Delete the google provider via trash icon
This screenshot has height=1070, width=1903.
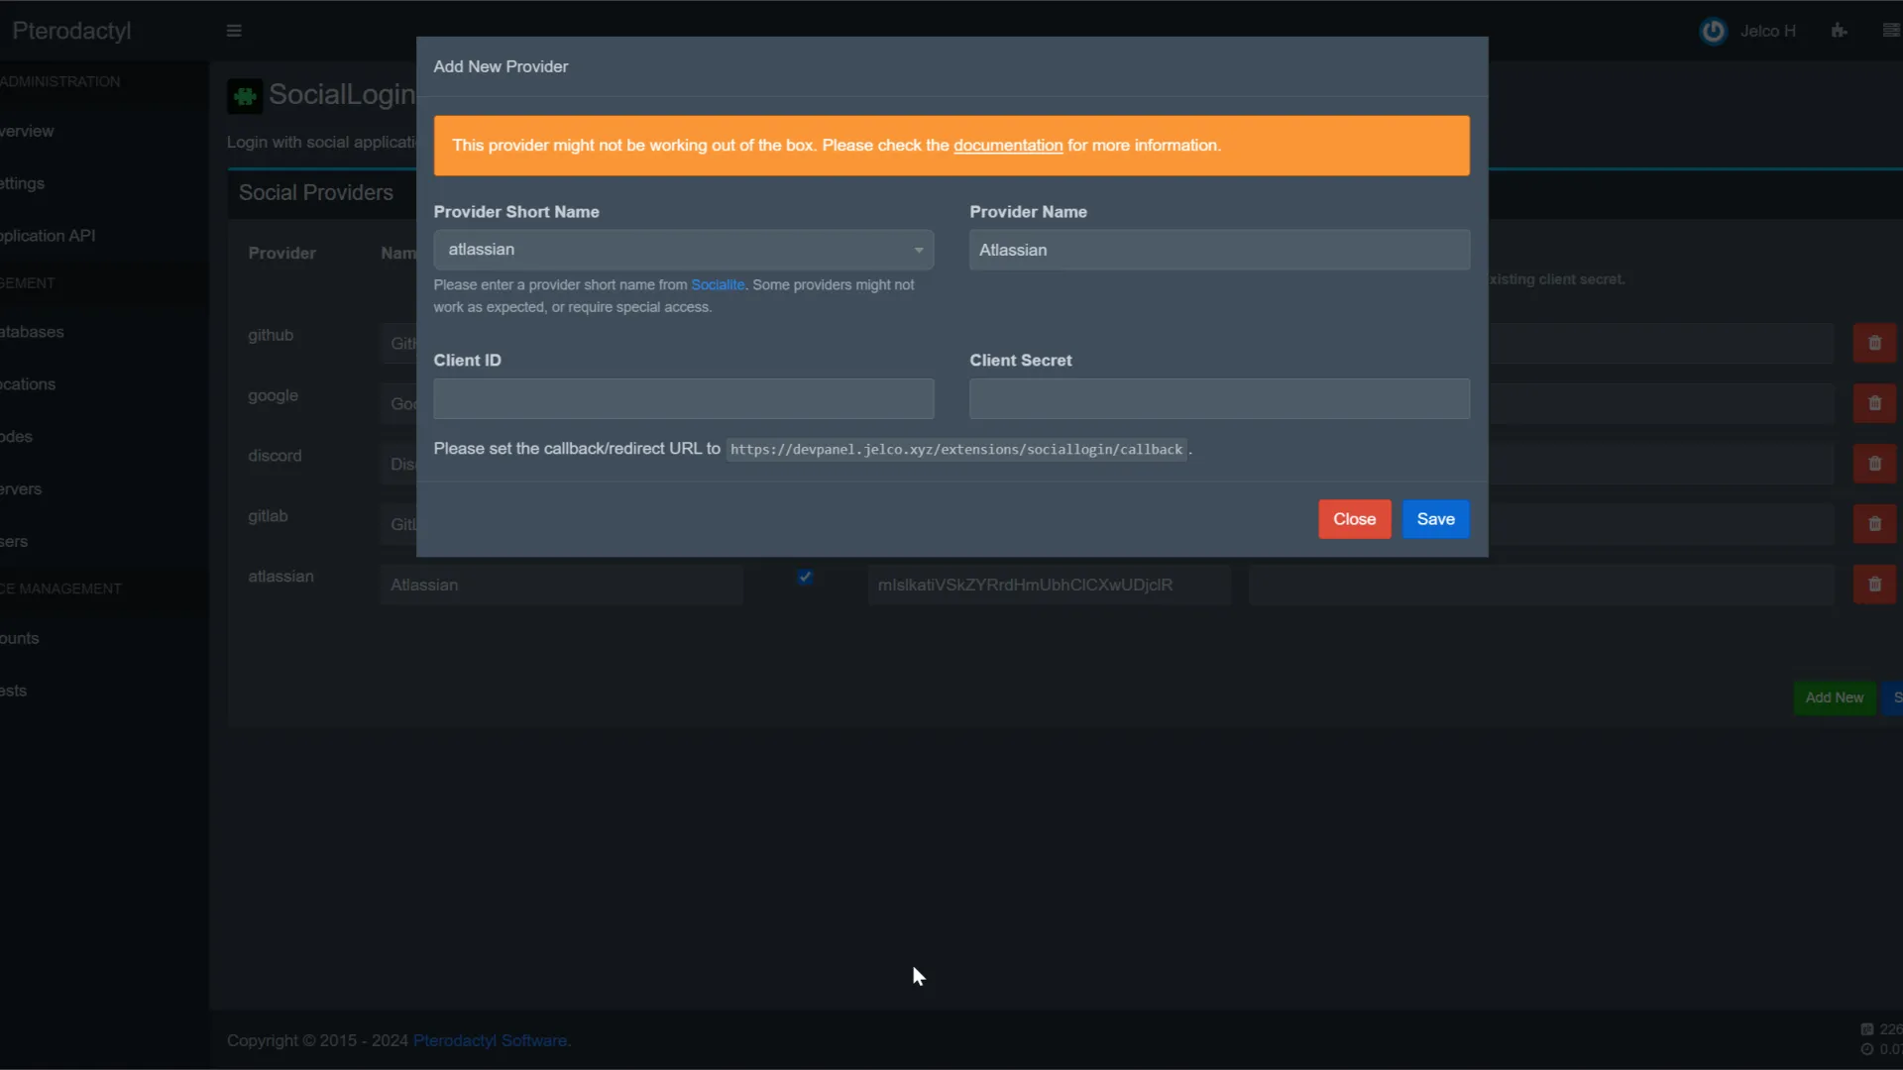pos(1874,403)
